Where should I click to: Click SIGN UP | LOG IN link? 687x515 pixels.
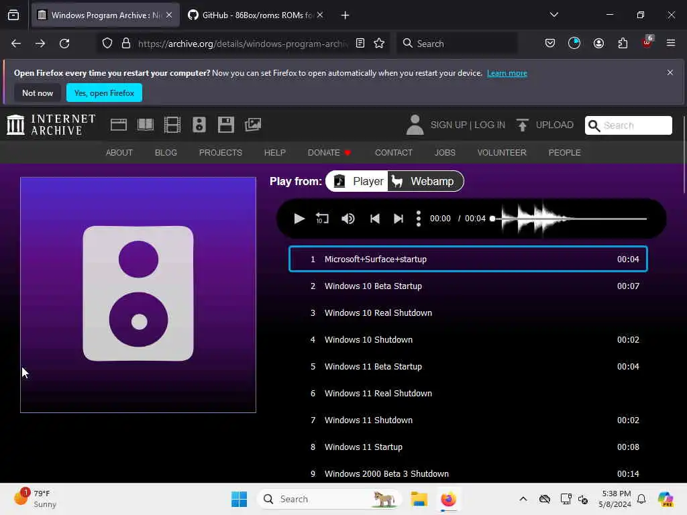468,125
